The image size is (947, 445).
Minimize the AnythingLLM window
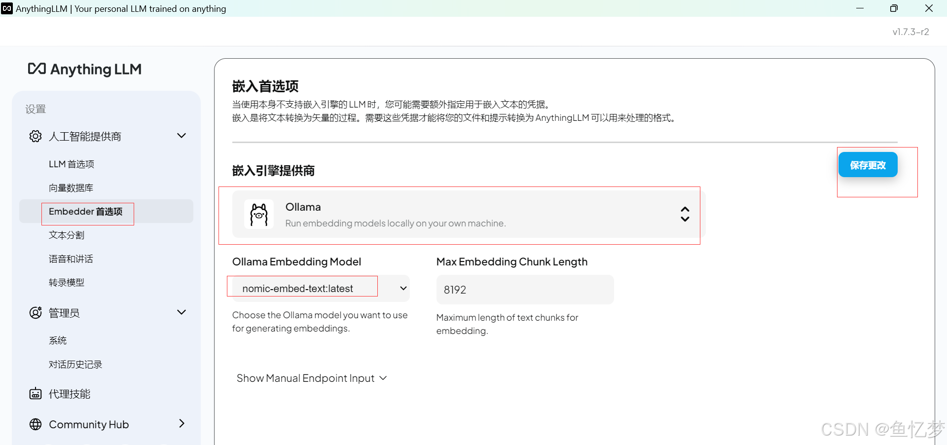(x=860, y=8)
